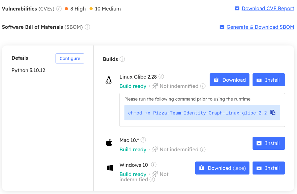
Task: Install the Linux Glibc build
Action: tap(269, 80)
